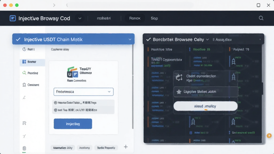Image resolution: width=274 pixels, height=154 pixels.
Task: Select the Atametlay bottom tab
Action: [63, 148]
